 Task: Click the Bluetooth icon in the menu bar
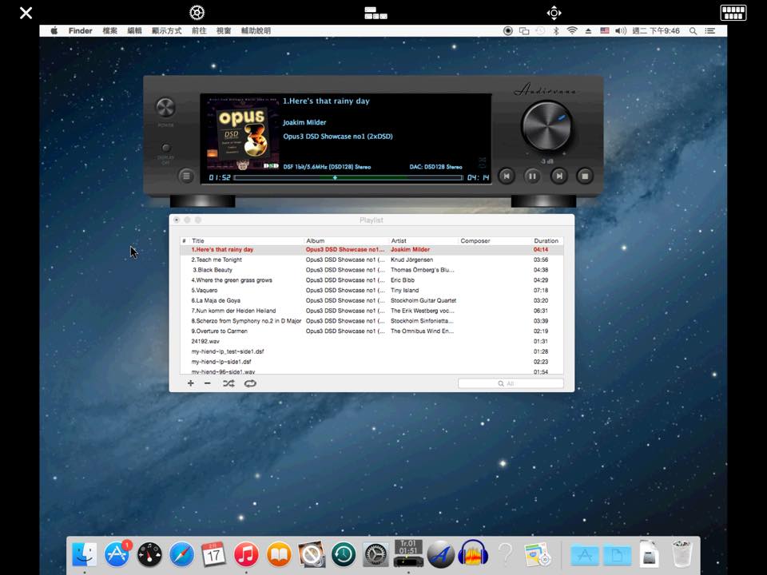tap(556, 31)
